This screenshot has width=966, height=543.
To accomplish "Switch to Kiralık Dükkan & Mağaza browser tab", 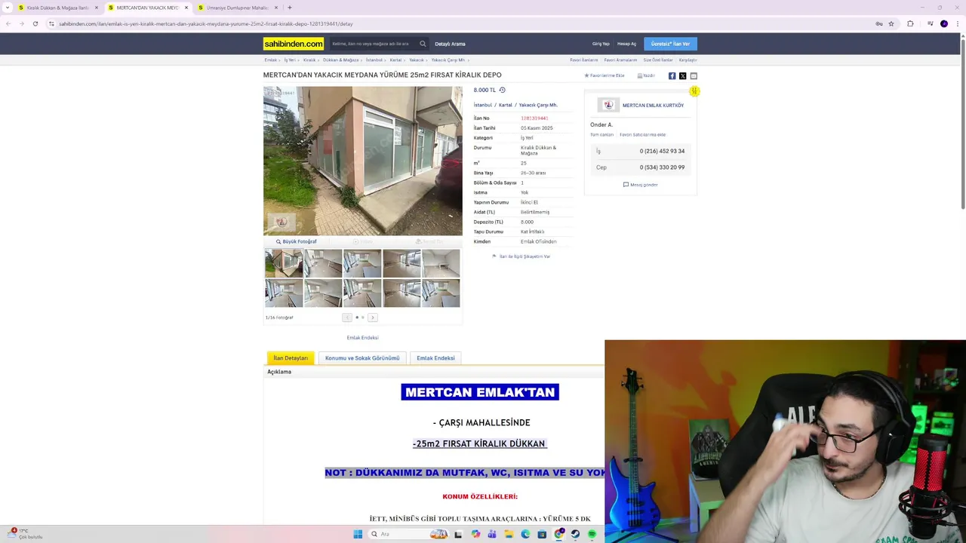I will tap(58, 8).
